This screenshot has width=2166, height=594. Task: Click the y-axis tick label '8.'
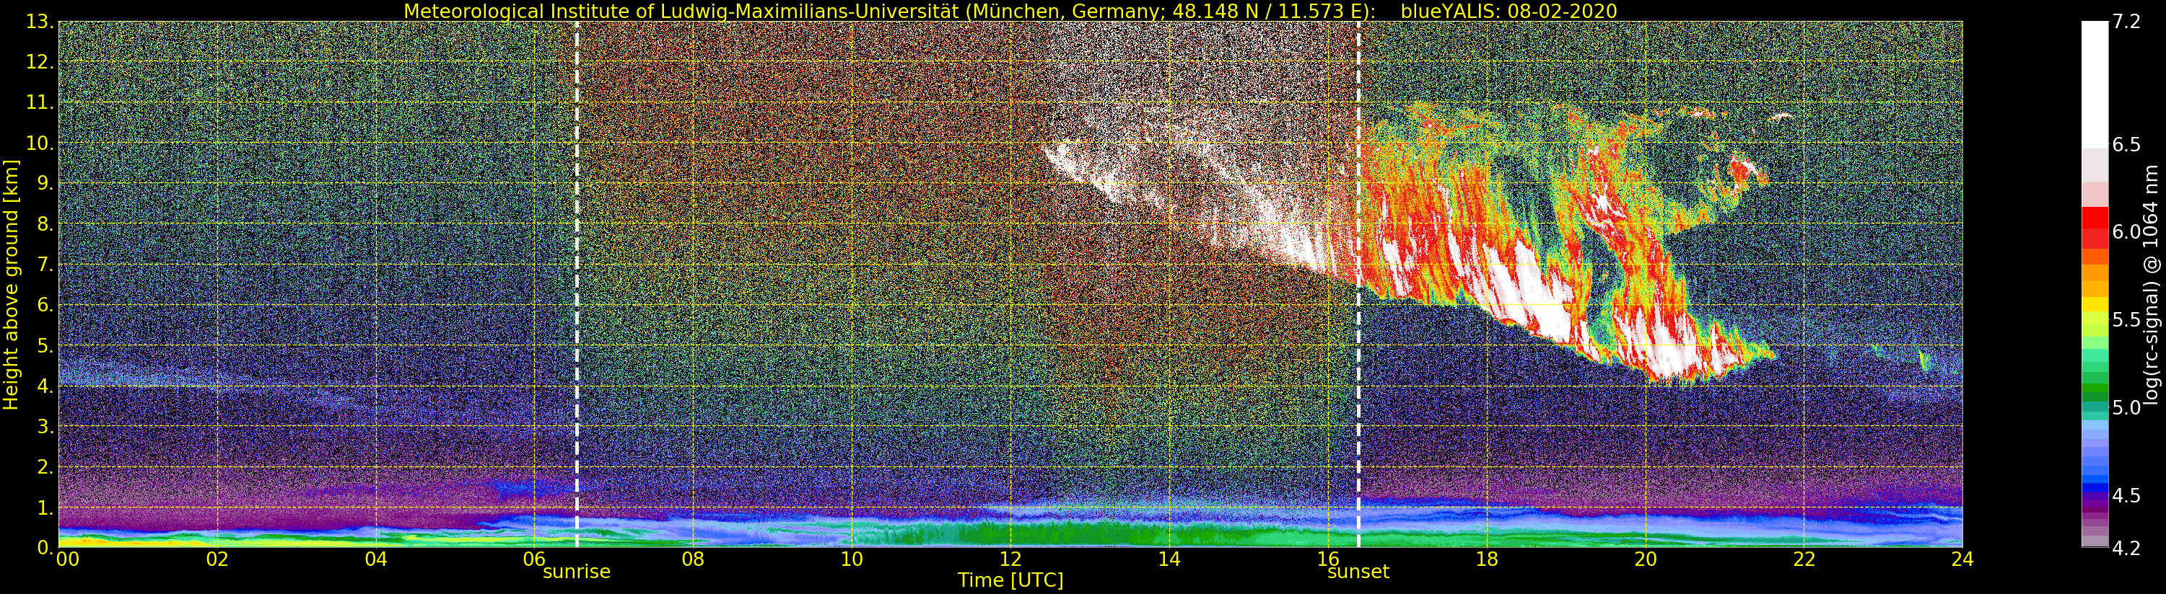tap(45, 224)
